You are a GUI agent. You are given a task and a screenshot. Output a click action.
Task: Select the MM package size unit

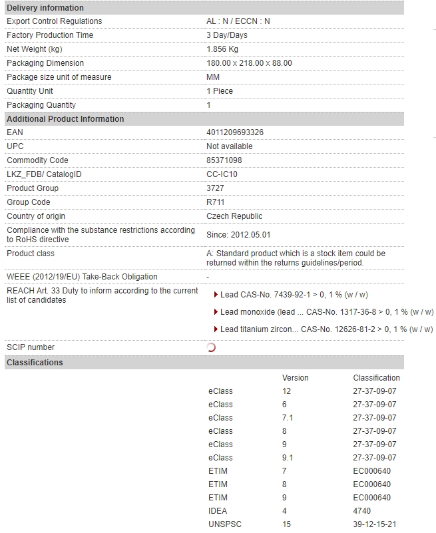213,77
